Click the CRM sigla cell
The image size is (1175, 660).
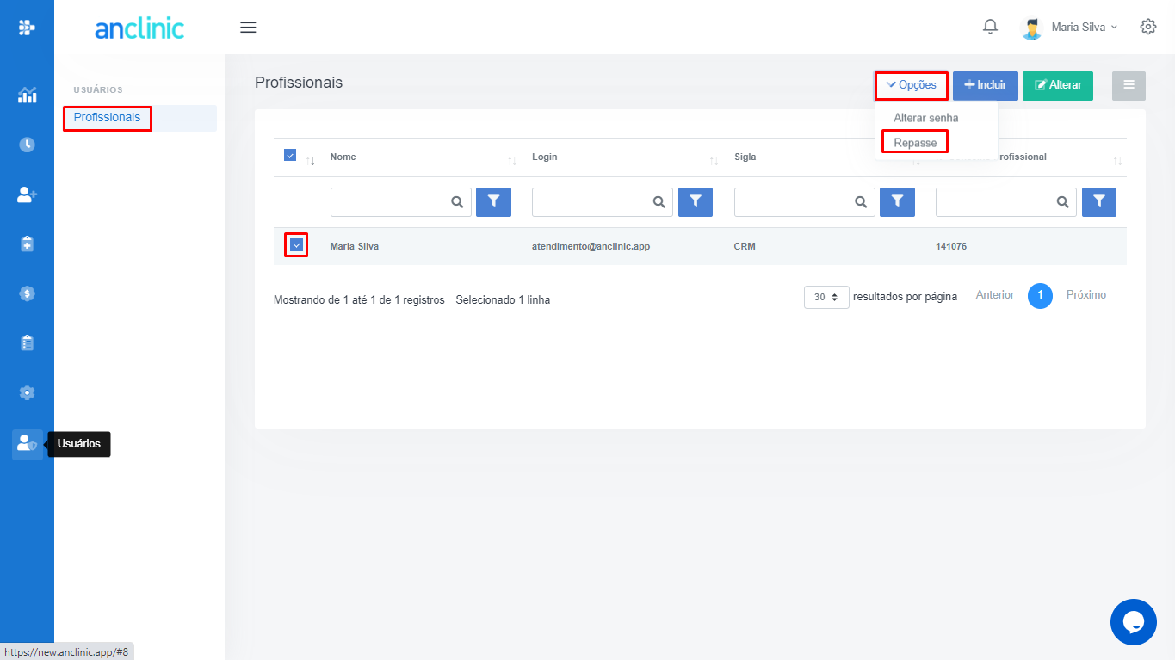tap(745, 246)
